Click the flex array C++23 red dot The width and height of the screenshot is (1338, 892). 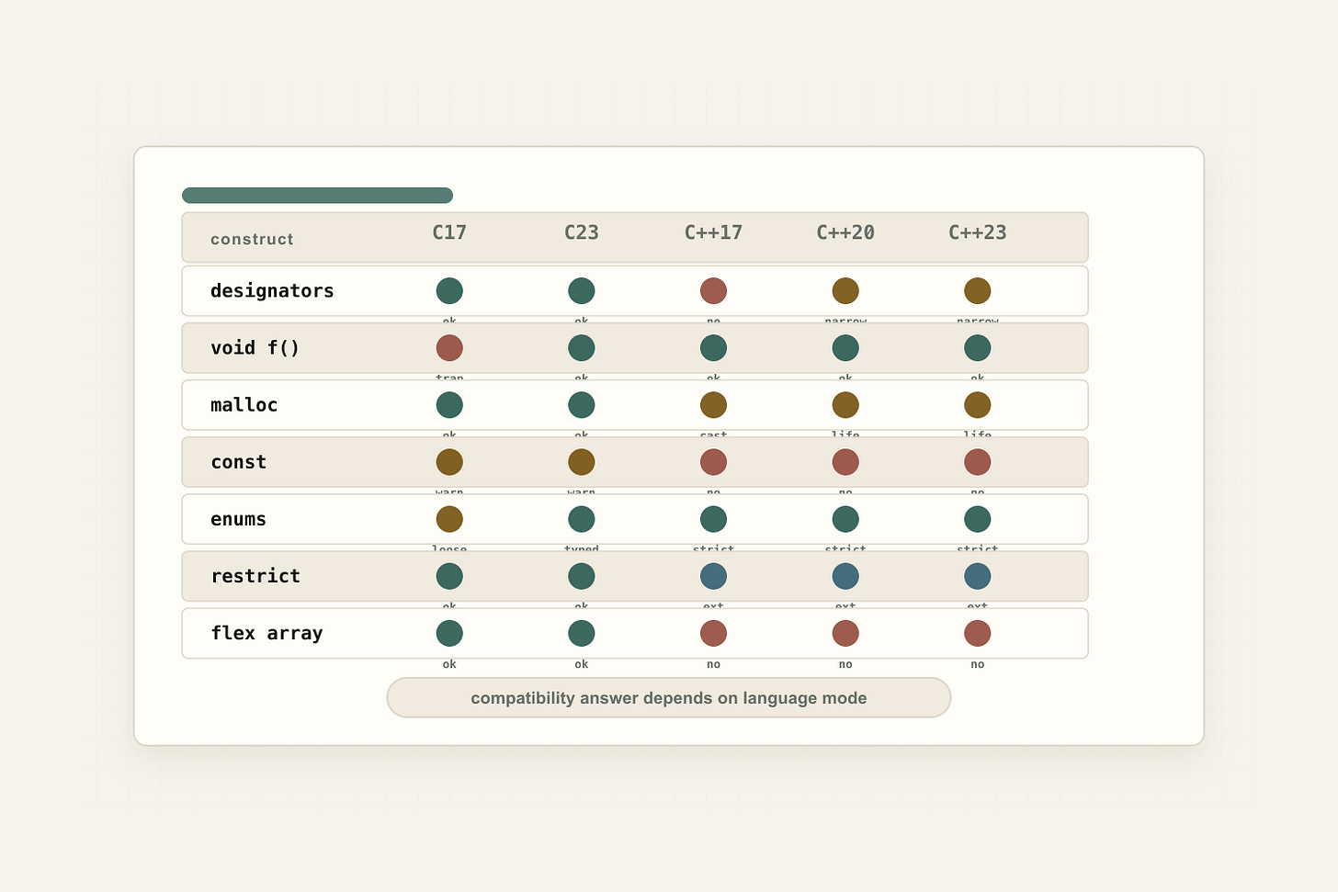[x=978, y=633]
